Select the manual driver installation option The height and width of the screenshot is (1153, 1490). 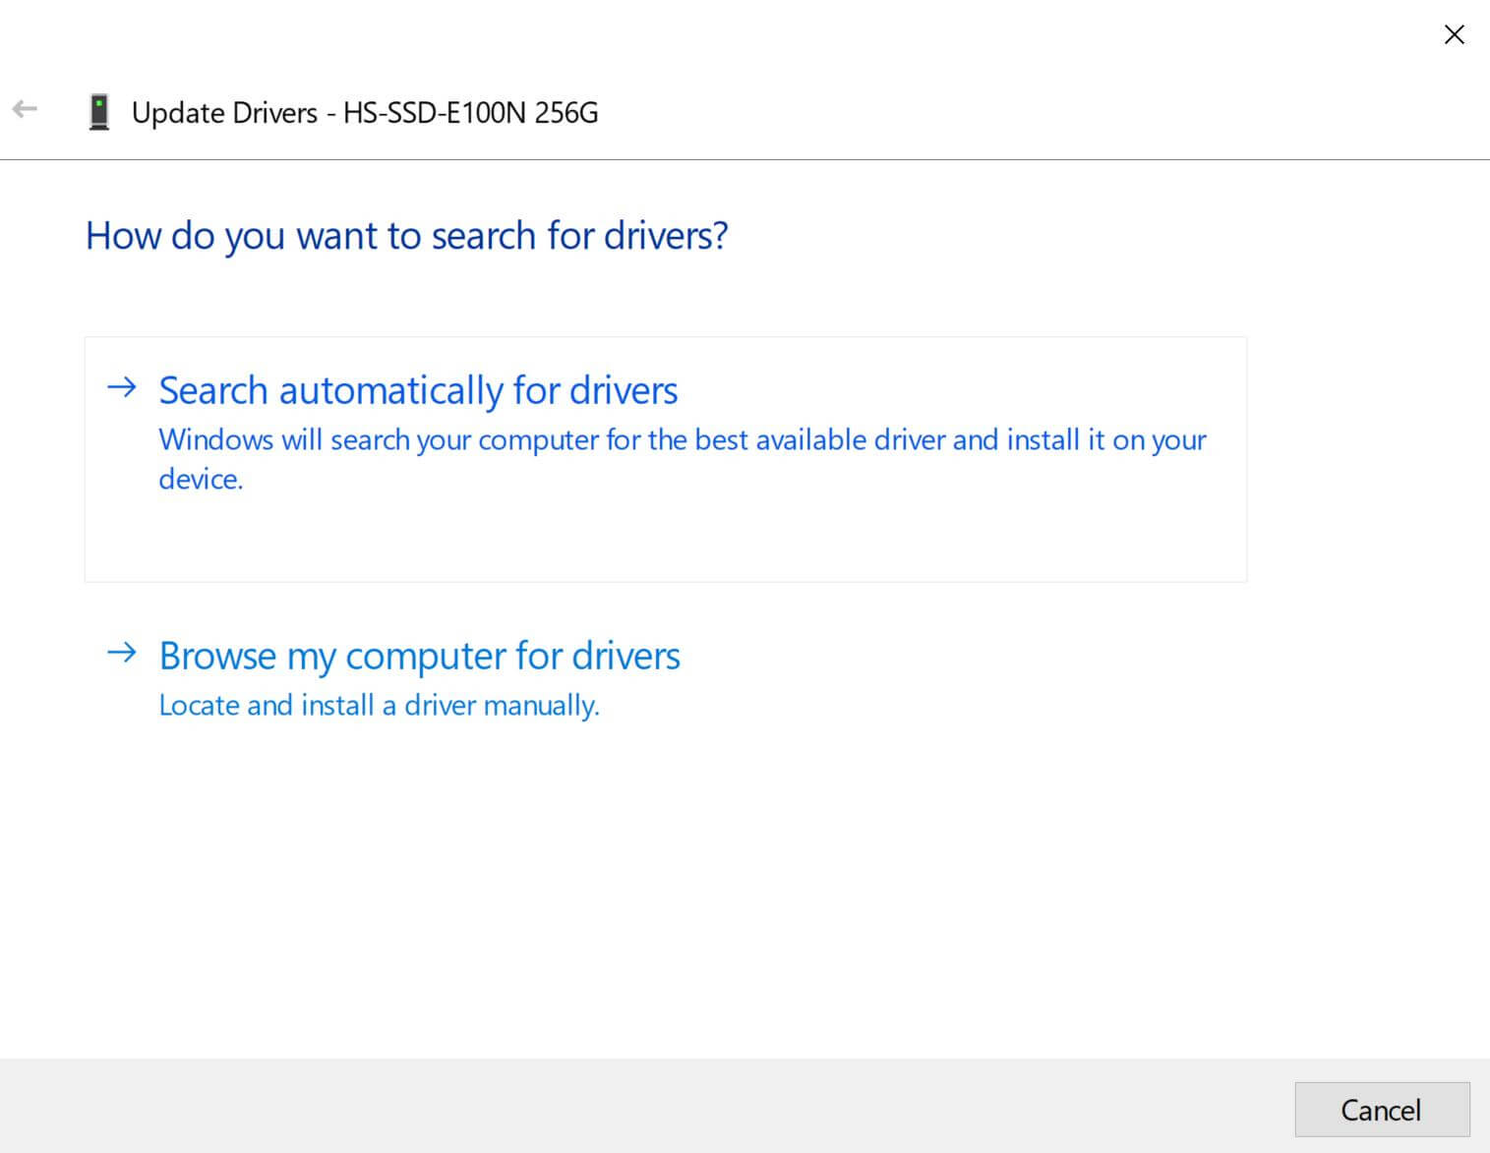(419, 655)
